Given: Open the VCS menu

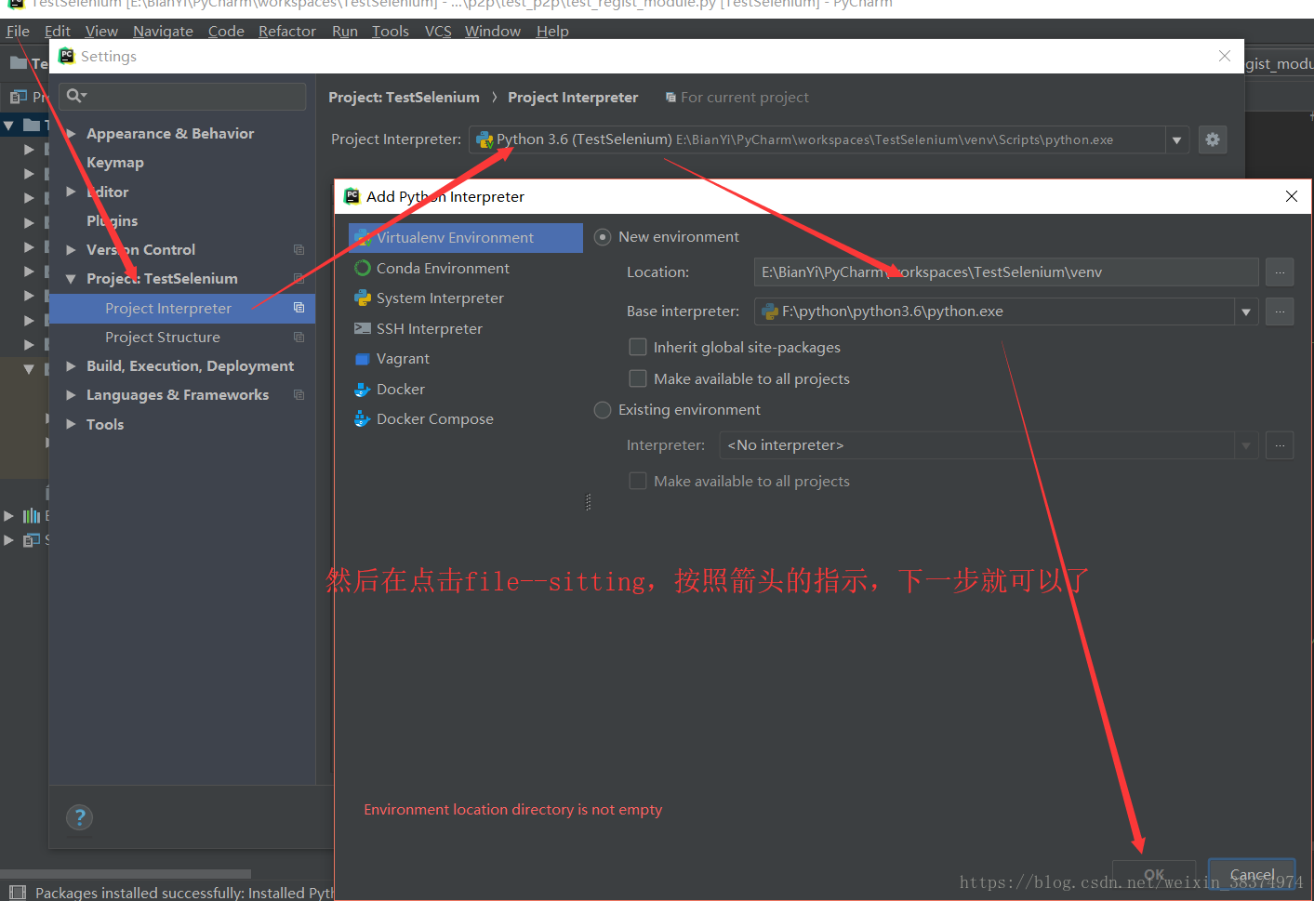Looking at the screenshot, I should (x=438, y=31).
